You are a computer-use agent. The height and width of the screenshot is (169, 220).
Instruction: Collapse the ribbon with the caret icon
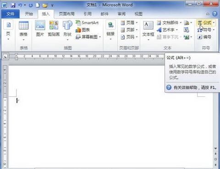point(208,14)
